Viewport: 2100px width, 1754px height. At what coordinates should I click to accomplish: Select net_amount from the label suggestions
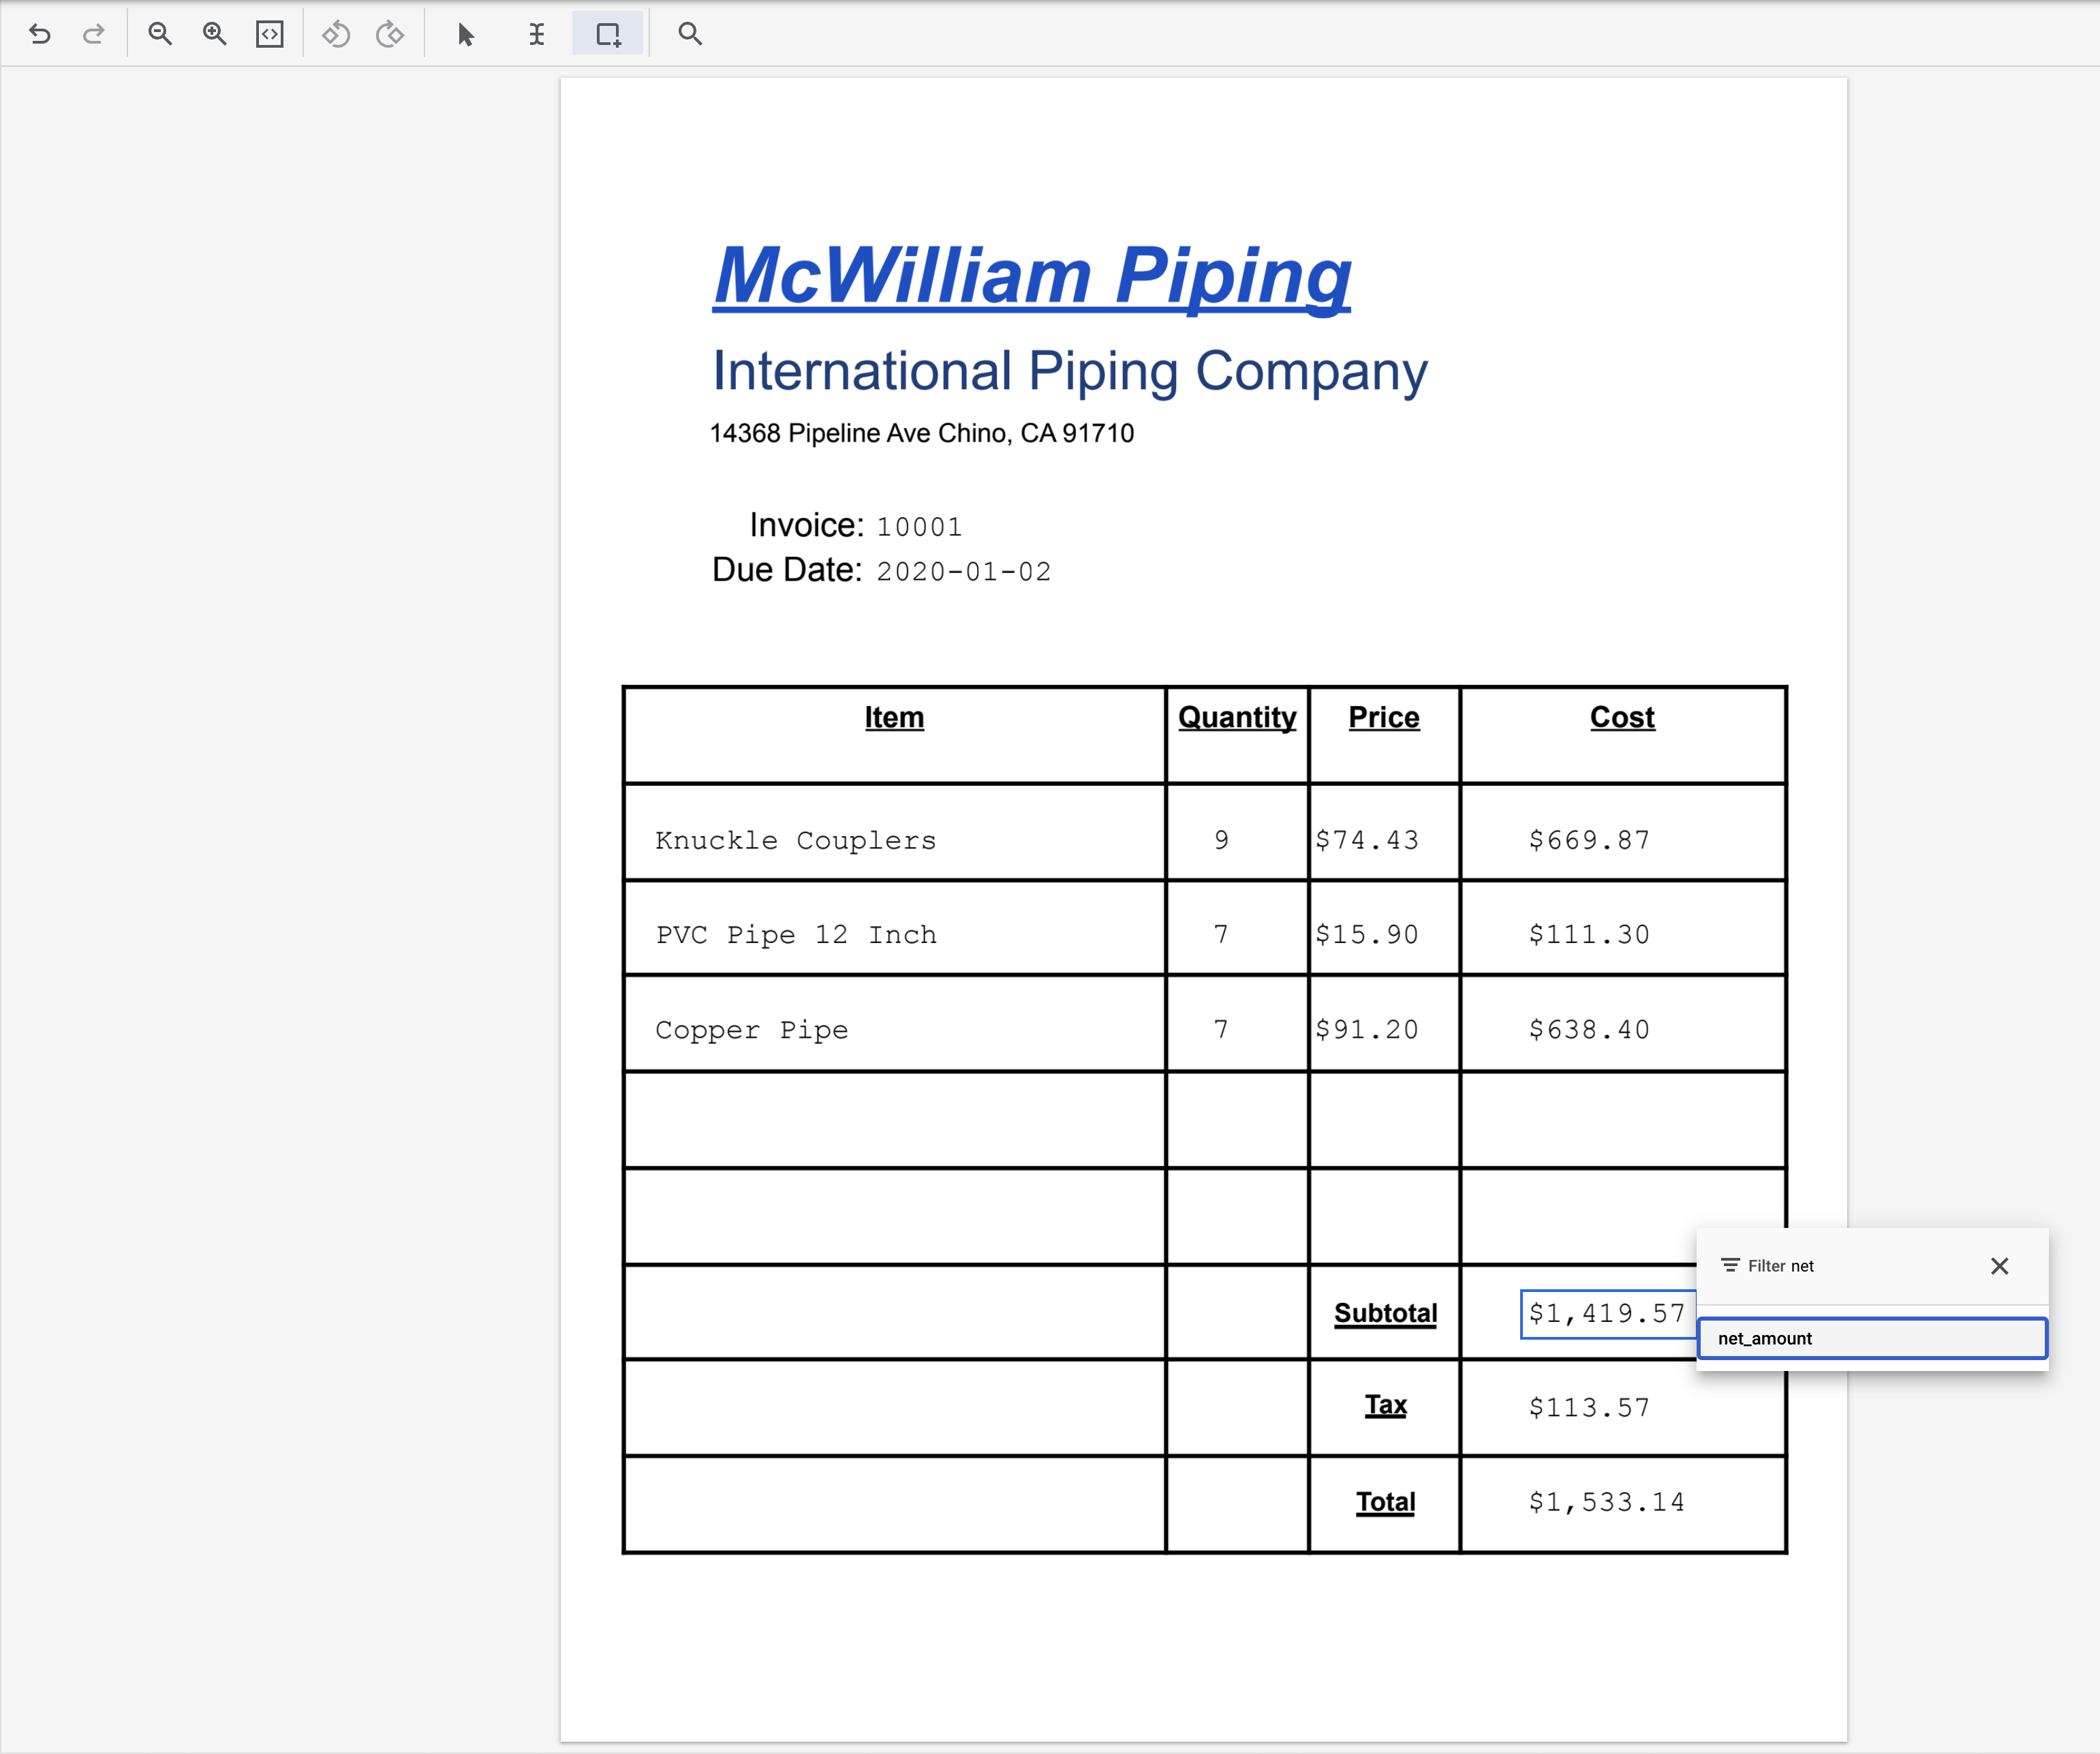(1872, 1338)
